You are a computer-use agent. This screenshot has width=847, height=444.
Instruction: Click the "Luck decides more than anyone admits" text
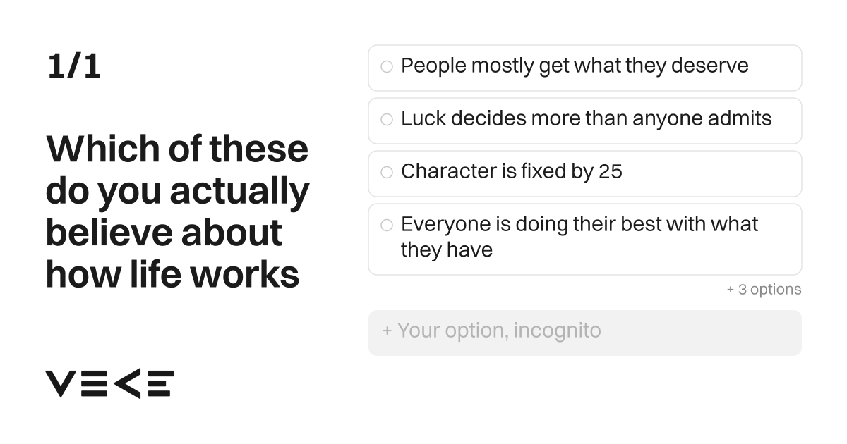point(587,119)
